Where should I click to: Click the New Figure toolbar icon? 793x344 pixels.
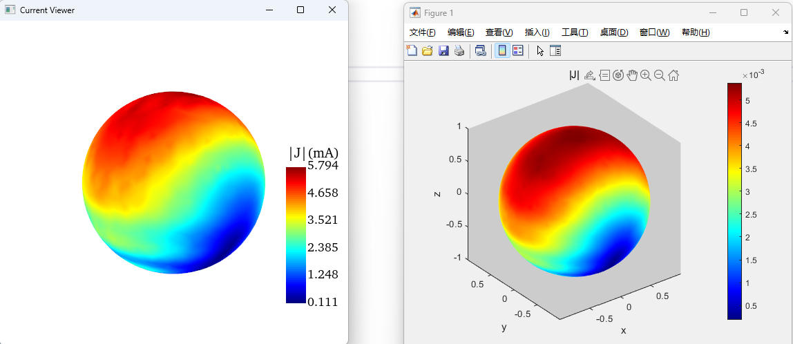[x=412, y=50]
